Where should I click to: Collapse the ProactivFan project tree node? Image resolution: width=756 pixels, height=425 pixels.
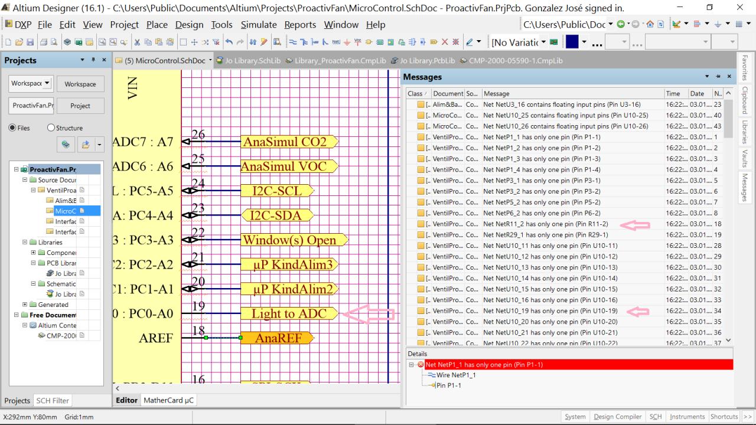click(x=16, y=170)
